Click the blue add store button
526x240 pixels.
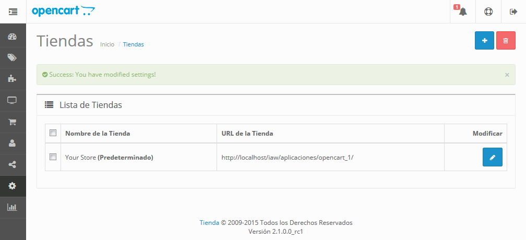point(484,41)
